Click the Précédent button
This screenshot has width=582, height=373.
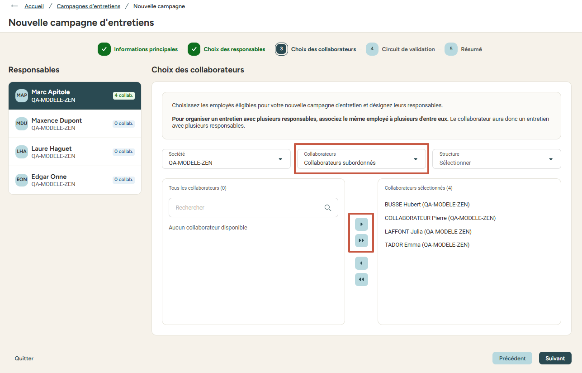512,358
